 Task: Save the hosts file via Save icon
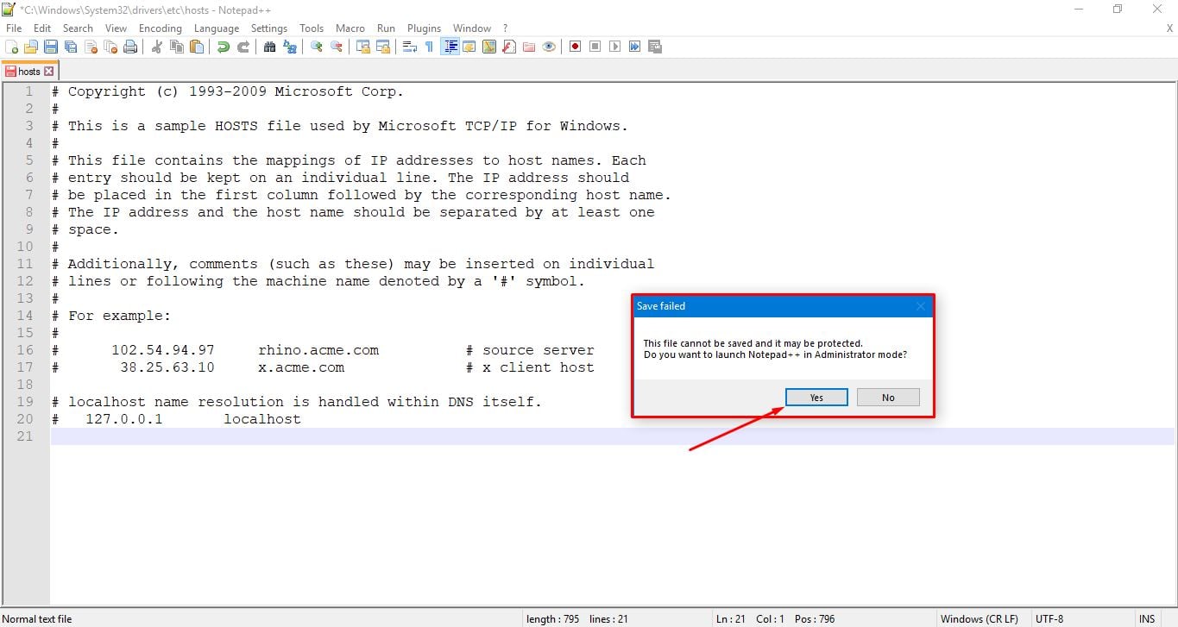(51, 47)
